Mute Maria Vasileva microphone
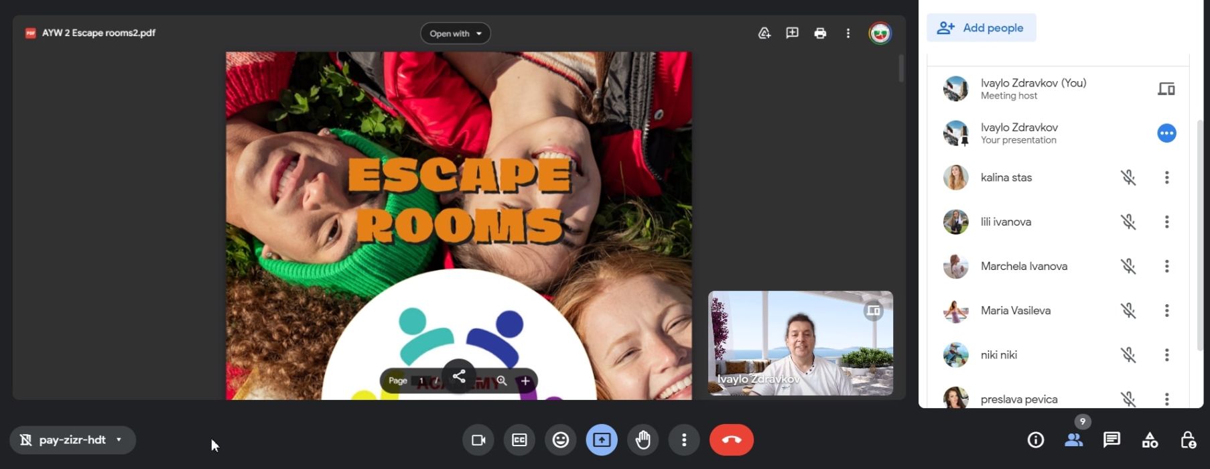 [x=1128, y=310]
